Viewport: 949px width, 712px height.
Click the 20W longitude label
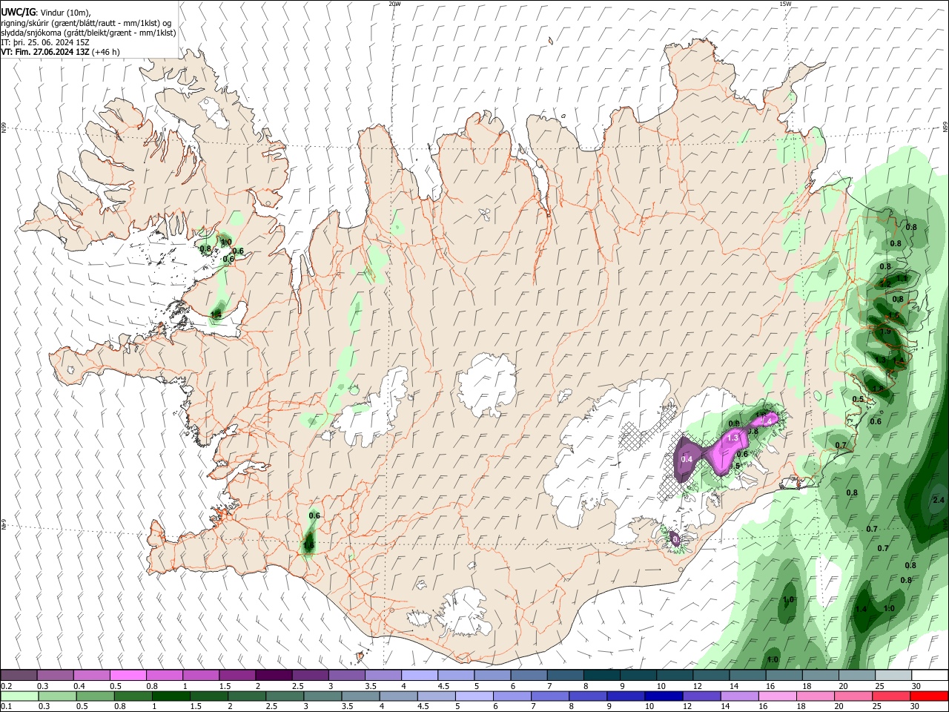tap(394, 4)
